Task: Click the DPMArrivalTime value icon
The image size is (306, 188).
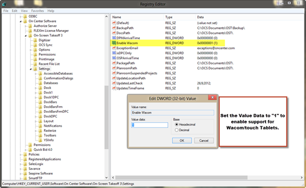Action: [114, 38]
